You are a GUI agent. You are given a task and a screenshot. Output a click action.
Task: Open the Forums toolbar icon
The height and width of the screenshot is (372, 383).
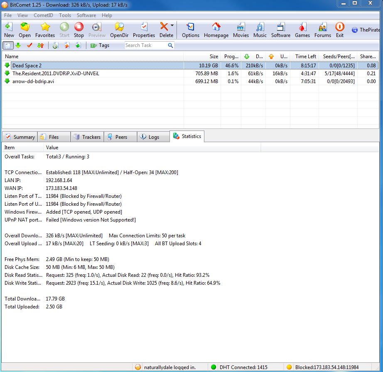323,27
